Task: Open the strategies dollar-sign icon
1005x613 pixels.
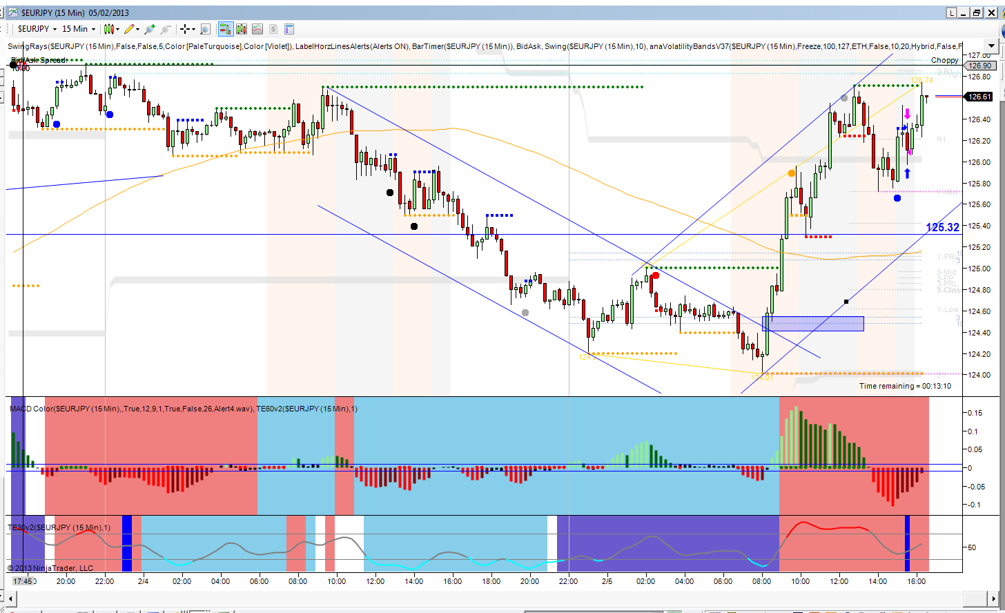Action: 273,29
